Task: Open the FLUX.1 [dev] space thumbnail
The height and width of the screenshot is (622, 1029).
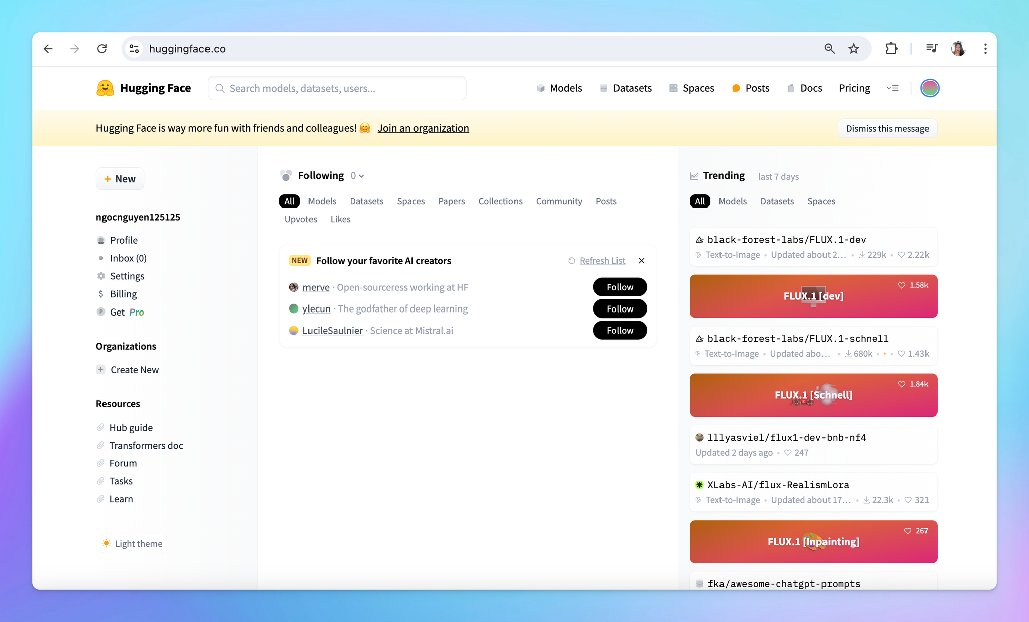Action: pyautogui.click(x=813, y=296)
